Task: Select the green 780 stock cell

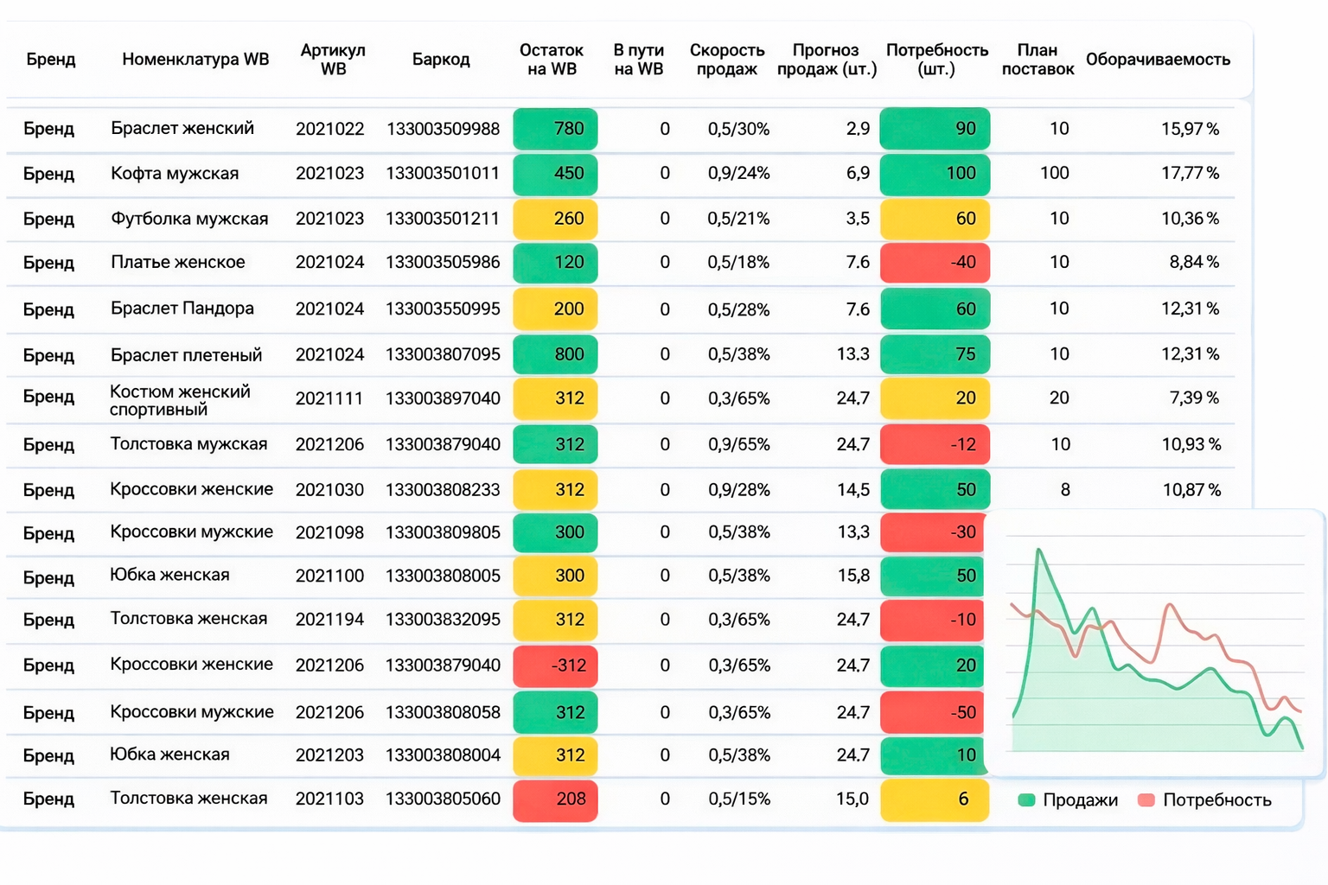Action: (555, 129)
